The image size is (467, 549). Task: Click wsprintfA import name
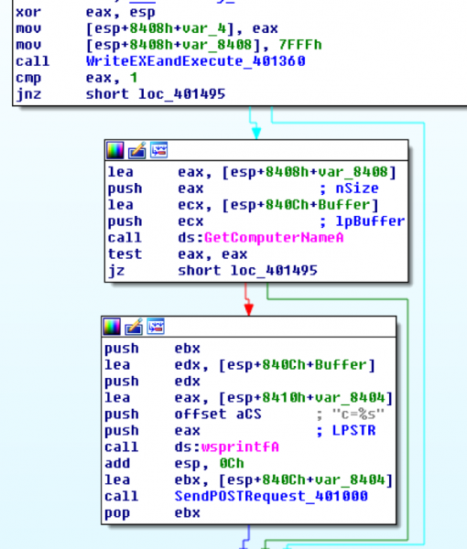point(240,447)
